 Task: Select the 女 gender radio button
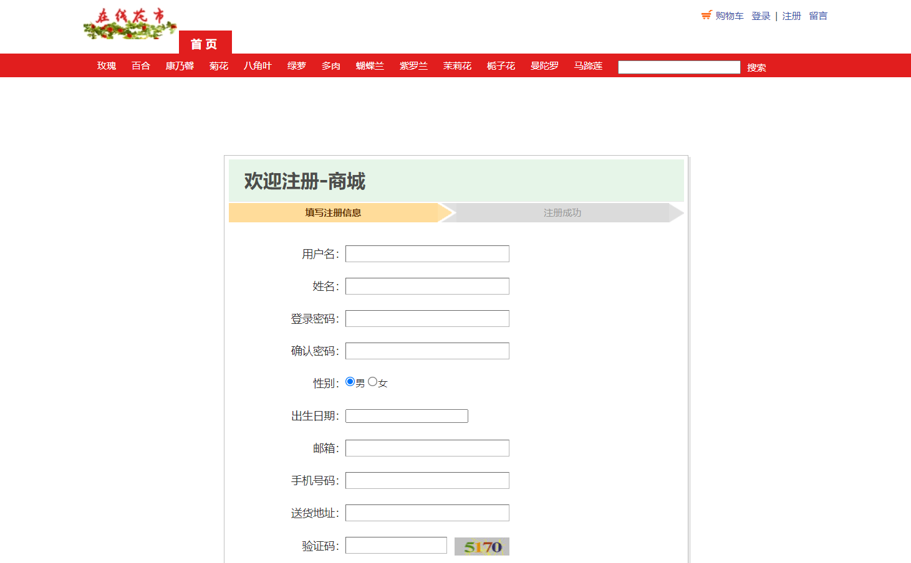[372, 382]
